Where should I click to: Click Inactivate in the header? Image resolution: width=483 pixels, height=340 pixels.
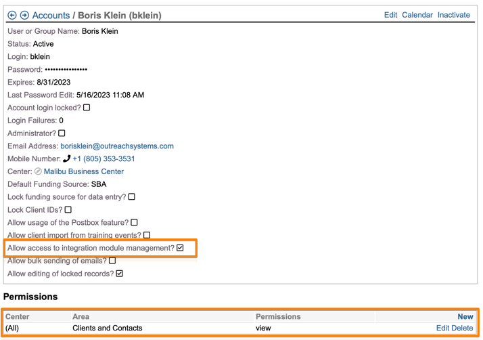tap(453, 15)
